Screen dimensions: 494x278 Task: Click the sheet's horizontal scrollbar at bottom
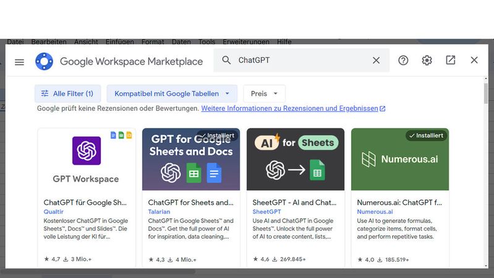98,271
